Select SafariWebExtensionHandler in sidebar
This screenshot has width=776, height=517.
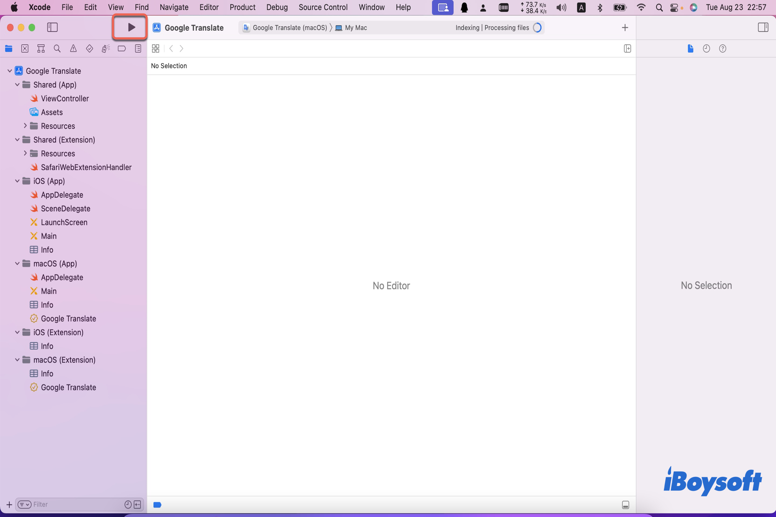pyautogui.click(x=86, y=167)
